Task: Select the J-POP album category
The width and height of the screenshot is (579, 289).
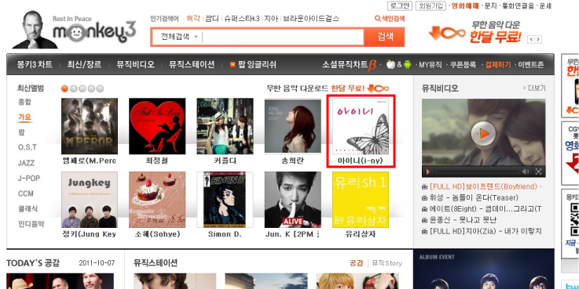Action: pyautogui.click(x=29, y=179)
